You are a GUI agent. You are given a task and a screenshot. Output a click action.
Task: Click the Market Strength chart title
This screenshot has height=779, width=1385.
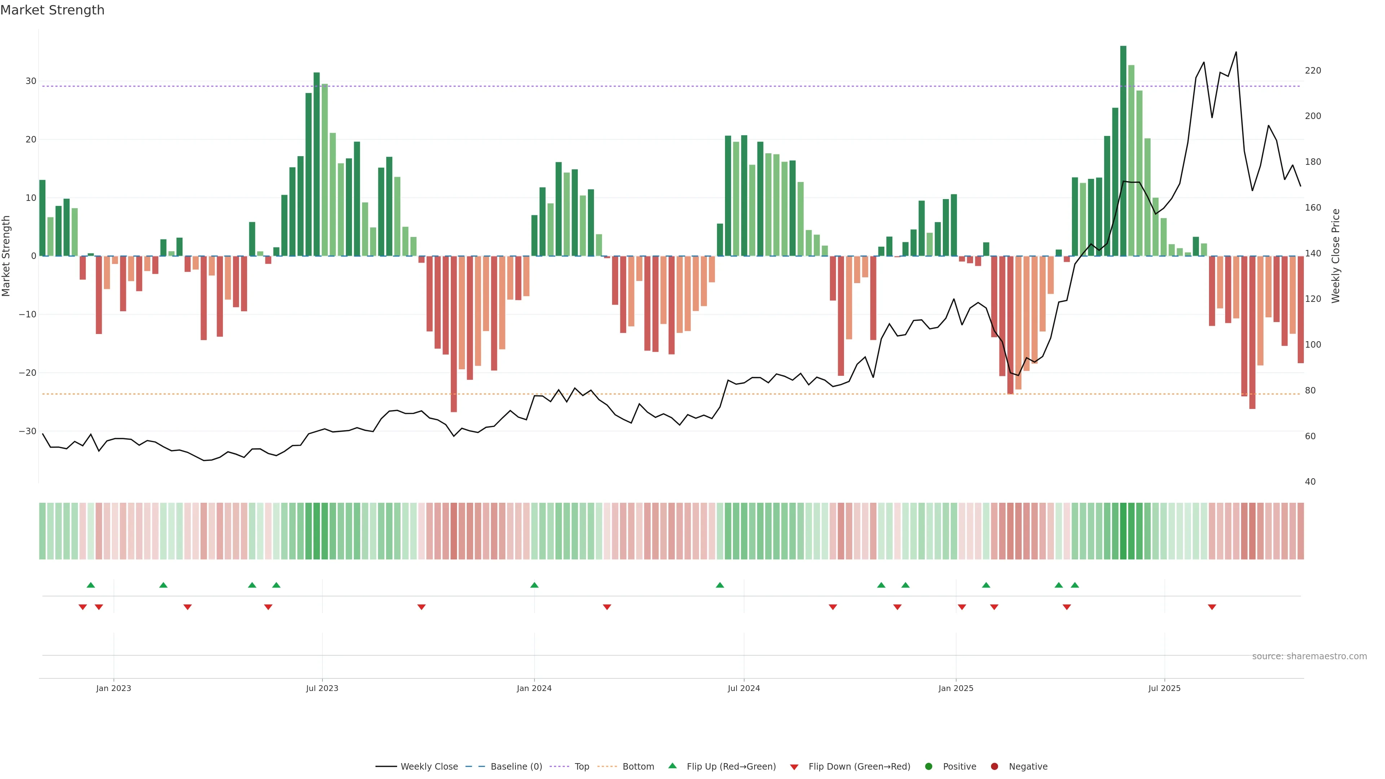tap(52, 10)
